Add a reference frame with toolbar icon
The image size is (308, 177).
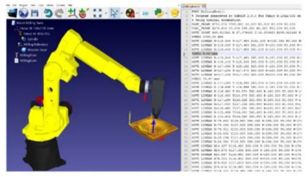click(72, 13)
